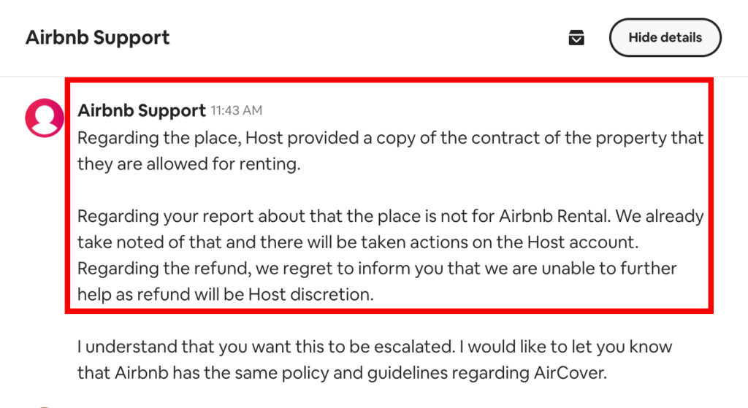The height and width of the screenshot is (408, 748).
Task: Click the line starting "Regarding your report"
Action: click(390, 217)
